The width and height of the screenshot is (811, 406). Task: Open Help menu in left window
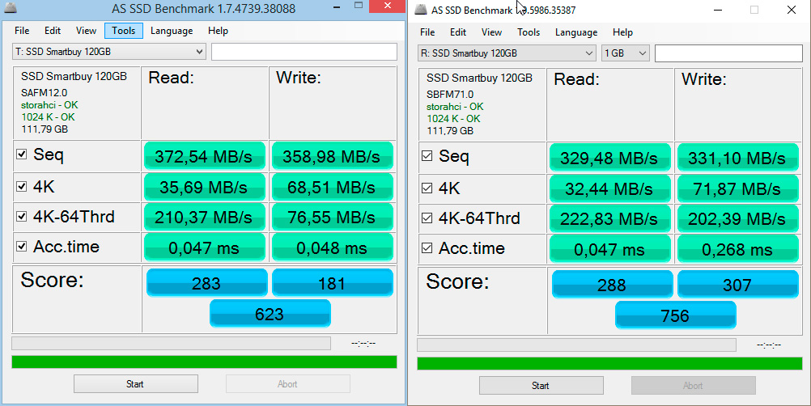(x=218, y=31)
